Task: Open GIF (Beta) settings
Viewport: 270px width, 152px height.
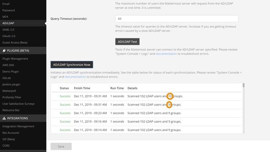Action: 8,139
